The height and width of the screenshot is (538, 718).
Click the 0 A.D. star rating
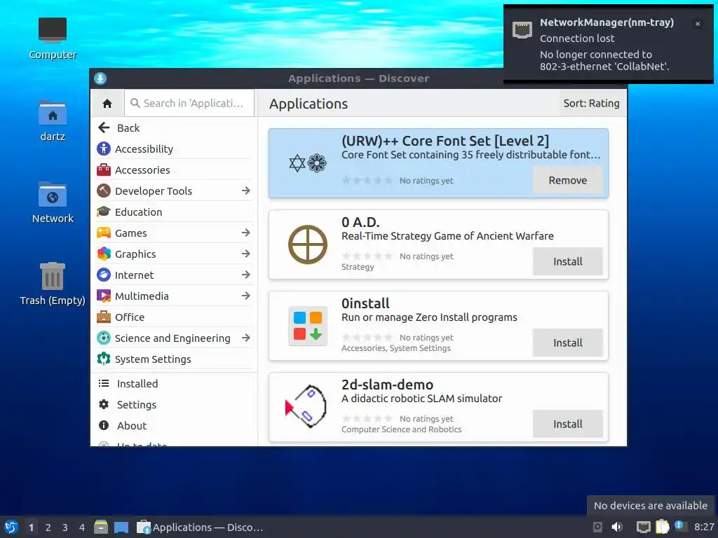[x=367, y=256]
